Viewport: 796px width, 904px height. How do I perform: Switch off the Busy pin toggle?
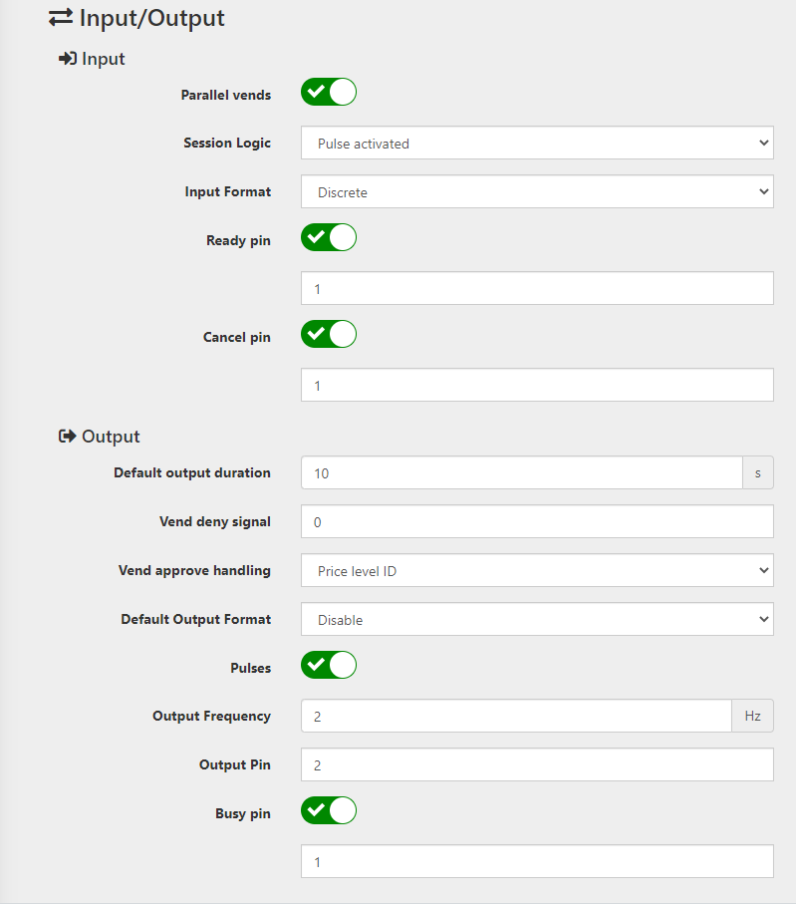329,810
